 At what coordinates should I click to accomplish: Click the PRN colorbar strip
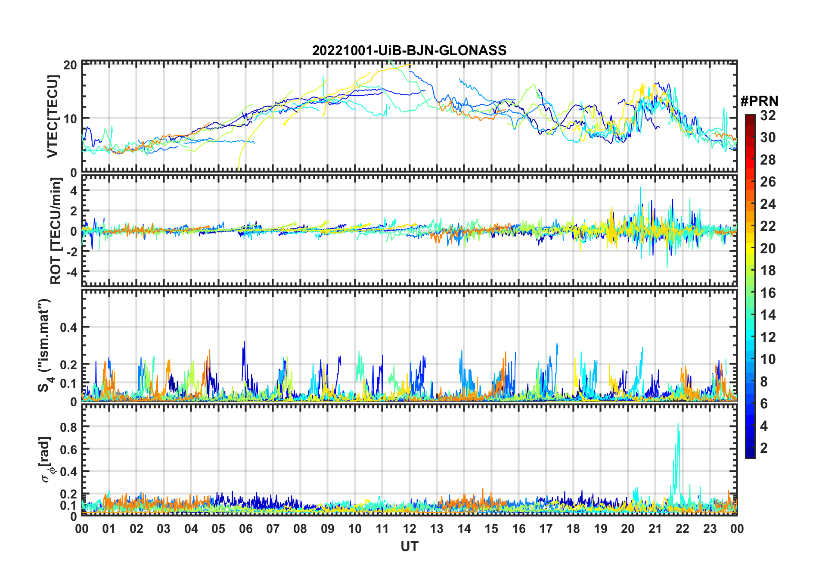[750, 286]
